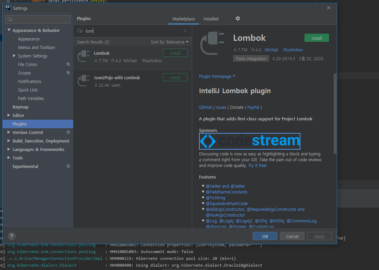Focus the settings search field
The image size is (379, 270).
tap(38, 19)
